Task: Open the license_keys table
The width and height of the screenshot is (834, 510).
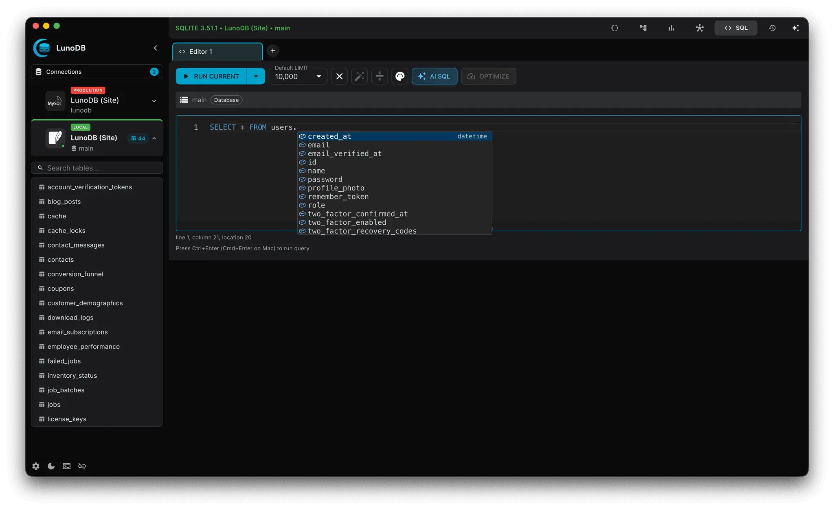Action: [x=97, y=419]
